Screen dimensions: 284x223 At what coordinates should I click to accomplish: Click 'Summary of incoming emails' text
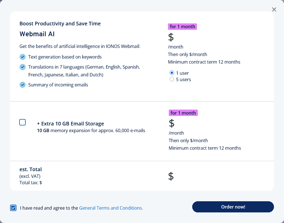click(58, 85)
